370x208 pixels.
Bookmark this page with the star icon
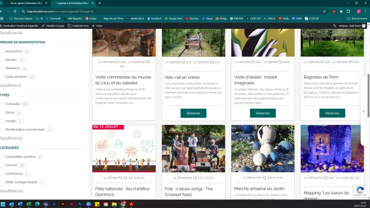pyautogui.click(x=324, y=12)
